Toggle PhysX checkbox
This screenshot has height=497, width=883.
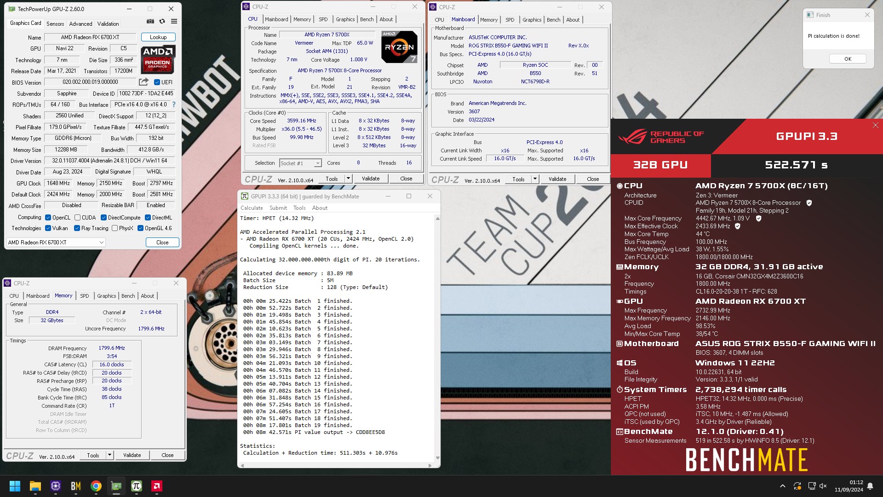tap(115, 228)
